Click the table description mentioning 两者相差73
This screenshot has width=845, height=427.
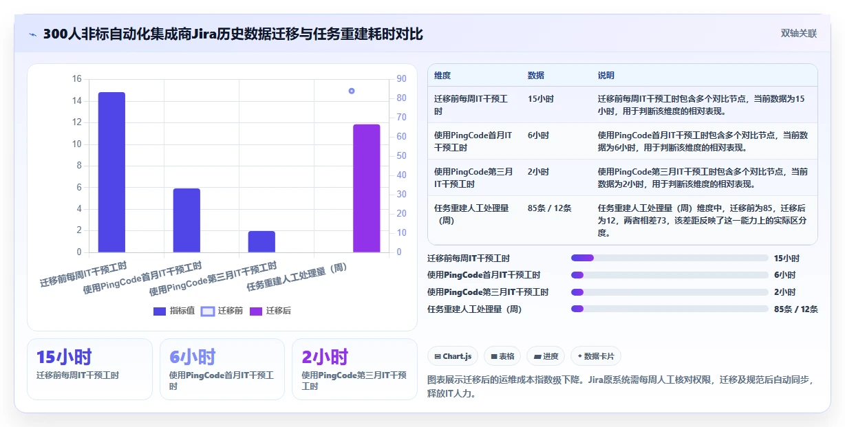tap(703, 220)
